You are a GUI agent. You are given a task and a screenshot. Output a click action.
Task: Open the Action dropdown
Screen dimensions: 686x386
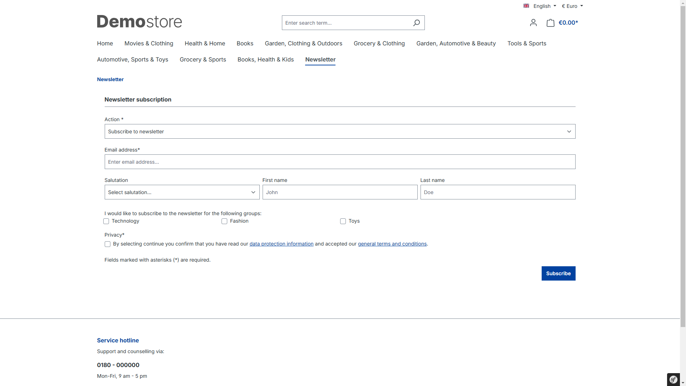pos(340,132)
